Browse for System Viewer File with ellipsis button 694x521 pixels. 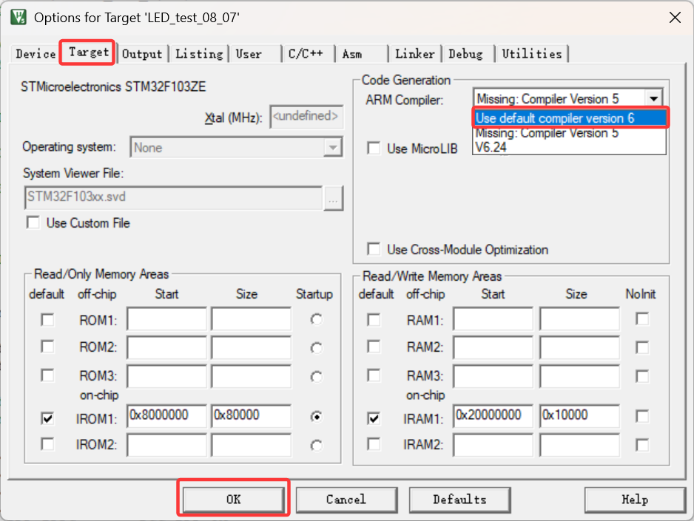click(333, 198)
